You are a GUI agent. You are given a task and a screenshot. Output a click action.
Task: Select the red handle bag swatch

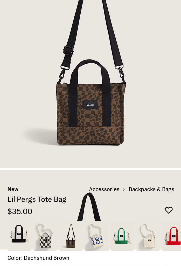tap(171, 236)
